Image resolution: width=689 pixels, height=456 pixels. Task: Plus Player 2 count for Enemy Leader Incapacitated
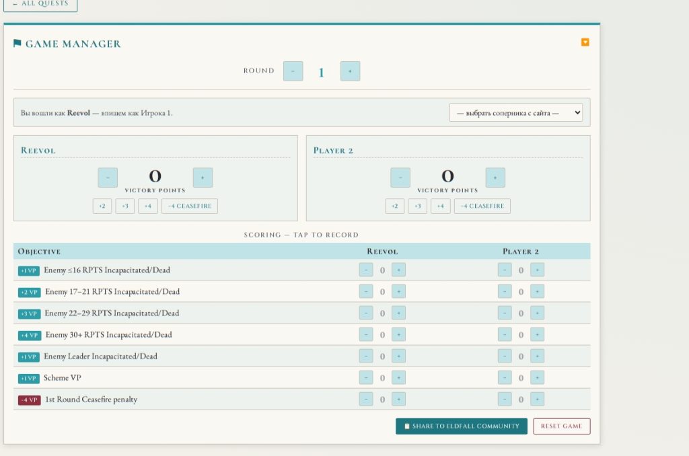click(537, 356)
